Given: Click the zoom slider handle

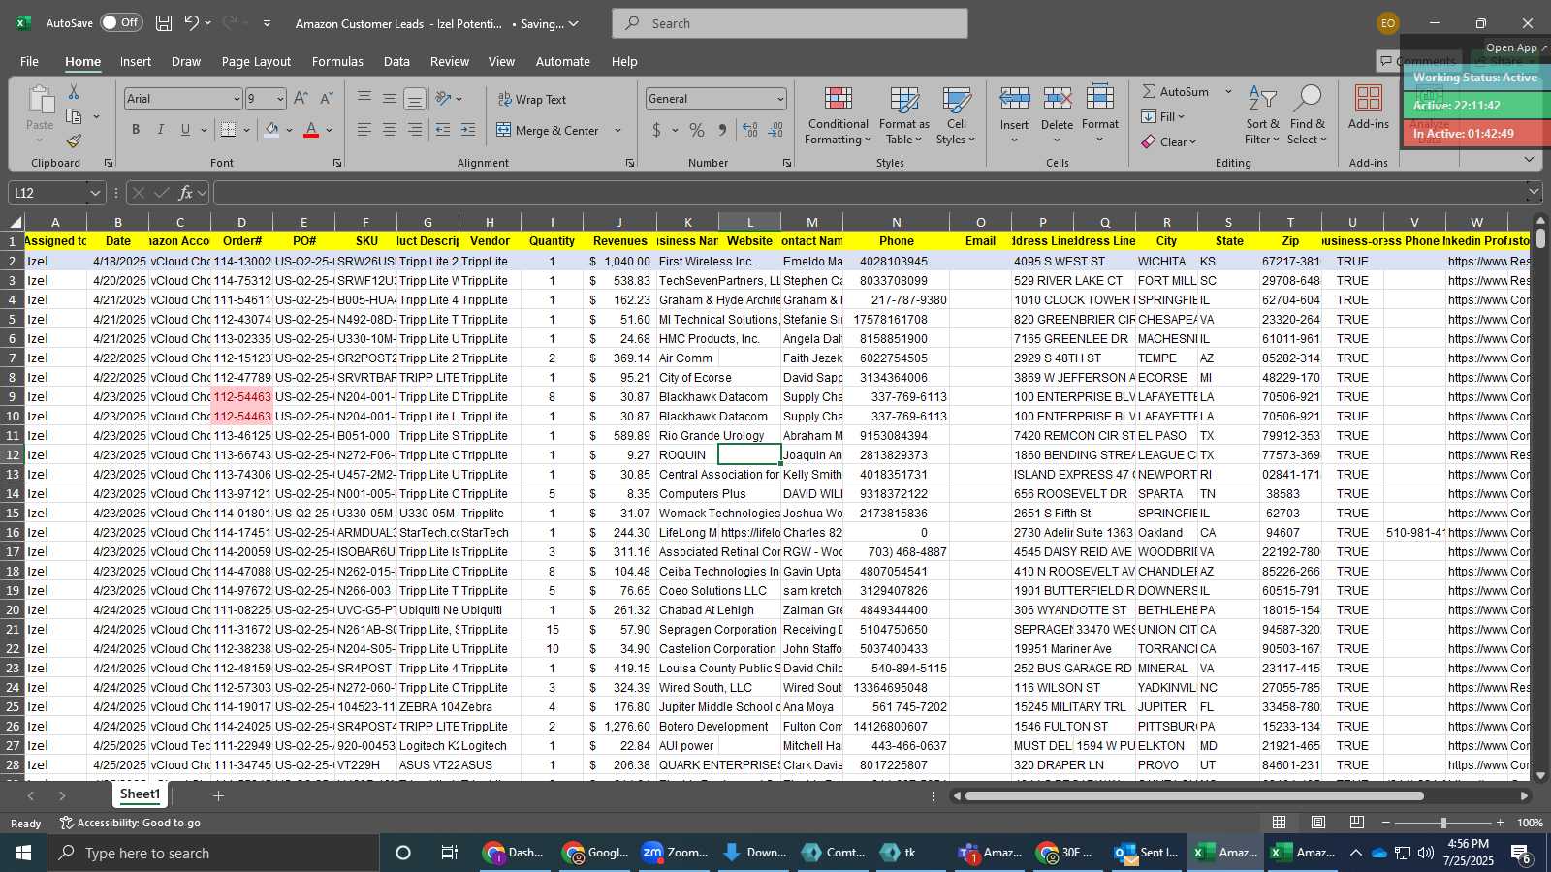Looking at the screenshot, I should coord(1443,823).
